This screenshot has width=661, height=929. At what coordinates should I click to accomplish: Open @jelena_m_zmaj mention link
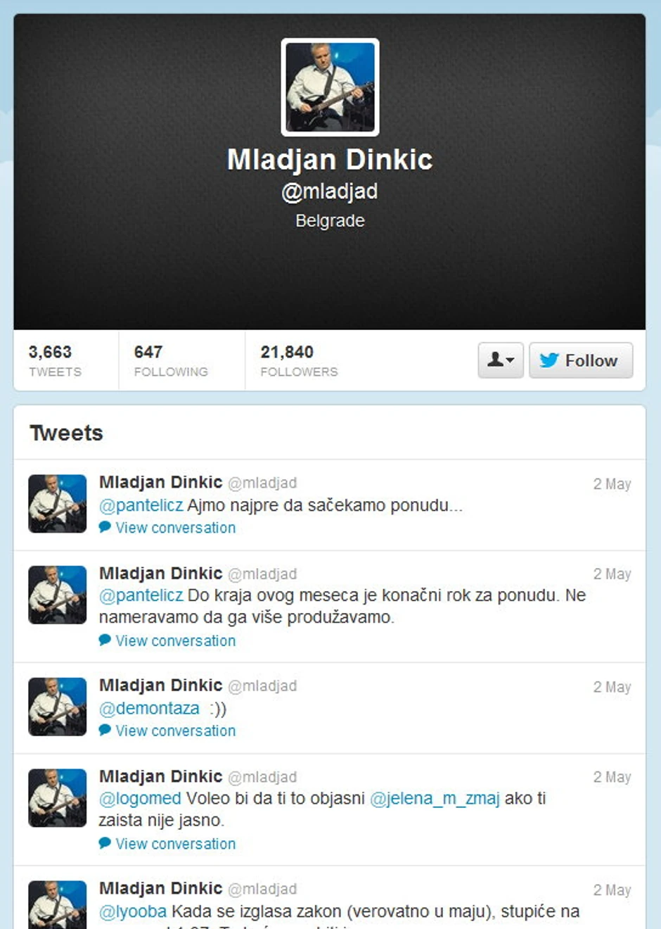(435, 799)
